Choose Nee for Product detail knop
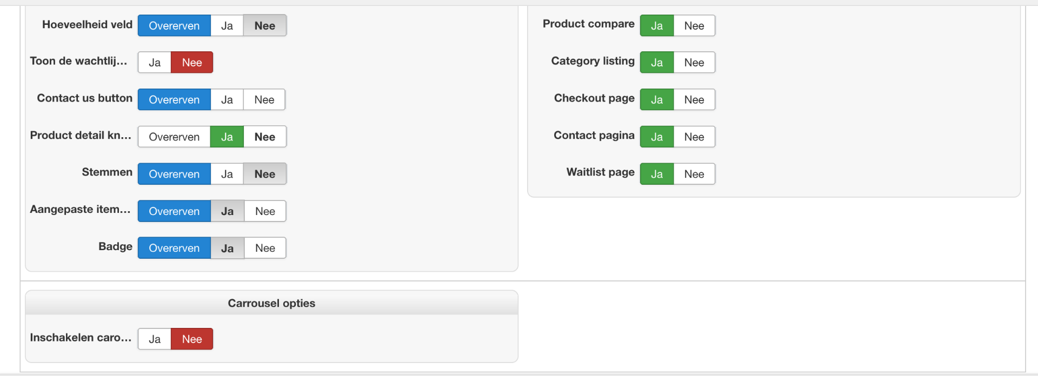Screen dimensions: 1038x376 click(x=265, y=137)
